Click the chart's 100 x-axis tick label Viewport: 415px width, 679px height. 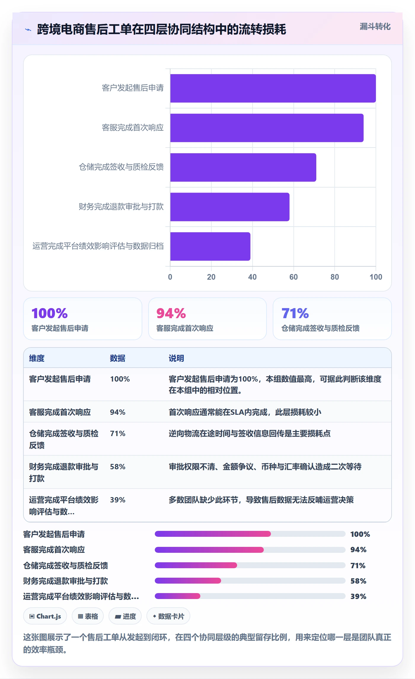pos(376,277)
